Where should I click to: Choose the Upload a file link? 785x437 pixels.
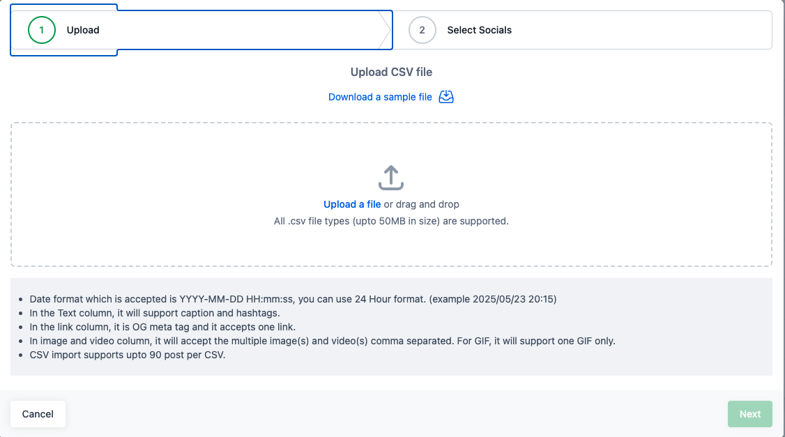click(x=352, y=204)
